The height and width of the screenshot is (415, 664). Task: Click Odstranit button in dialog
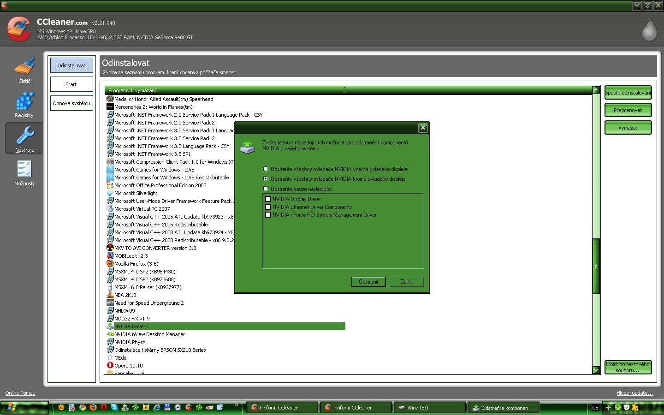pyautogui.click(x=368, y=282)
